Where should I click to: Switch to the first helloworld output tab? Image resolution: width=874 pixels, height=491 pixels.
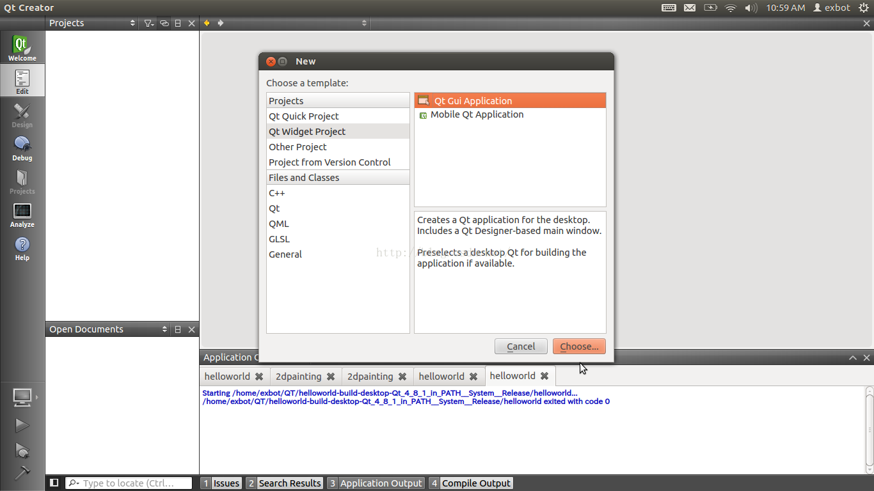(227, 376)
